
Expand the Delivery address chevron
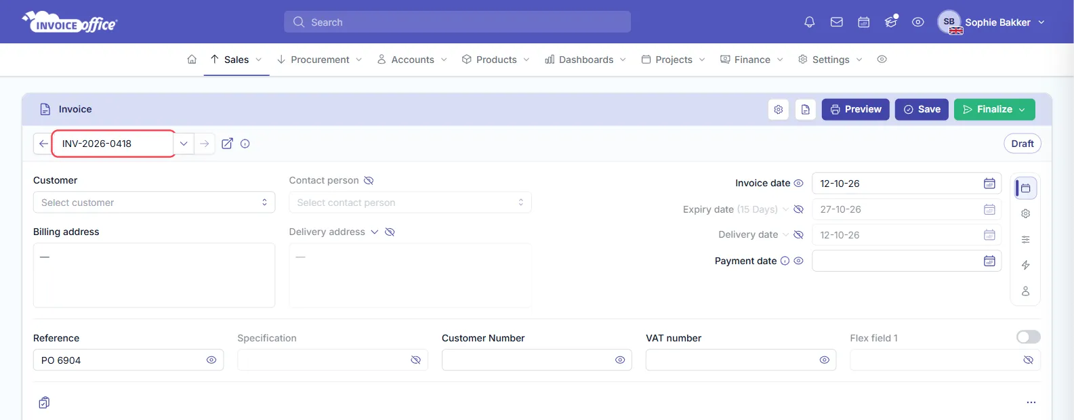374,232
